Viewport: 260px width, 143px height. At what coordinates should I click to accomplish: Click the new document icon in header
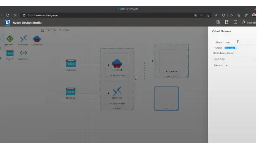(x=227, y=22)
